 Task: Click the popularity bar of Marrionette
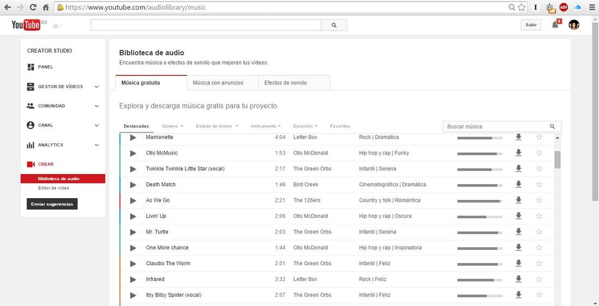coord(480,138)
